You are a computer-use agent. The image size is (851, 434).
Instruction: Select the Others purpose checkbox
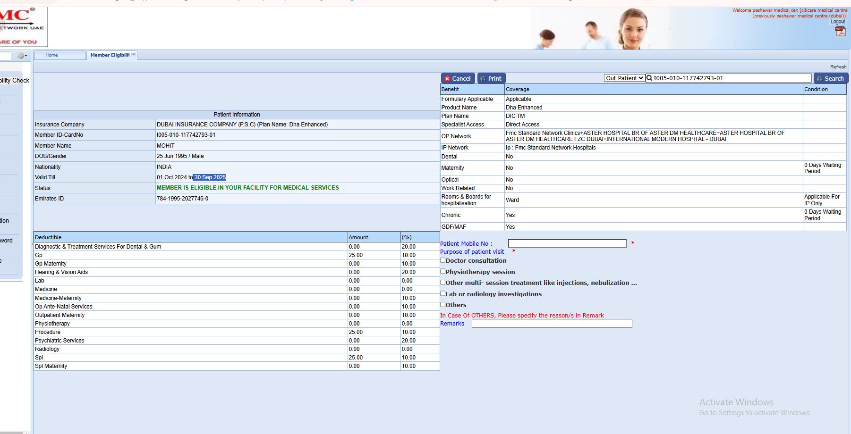(x=443, y=305)
